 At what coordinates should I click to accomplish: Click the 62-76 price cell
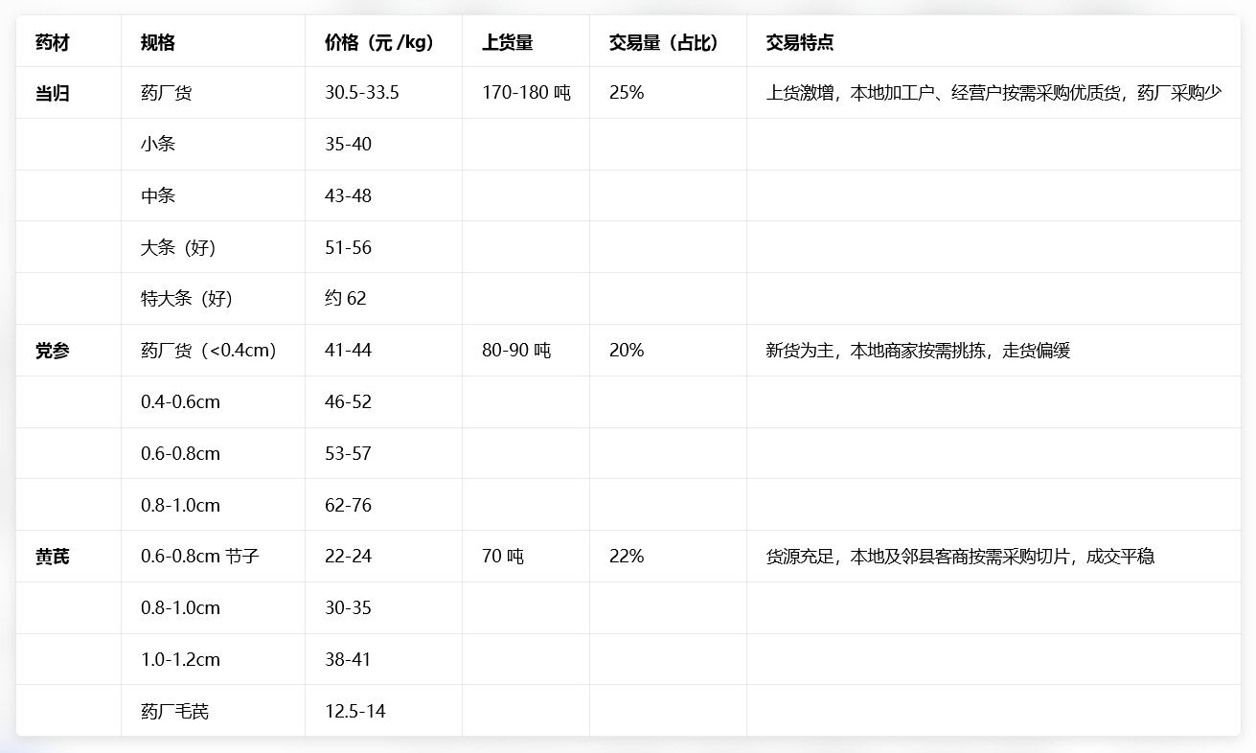point(348,505)
